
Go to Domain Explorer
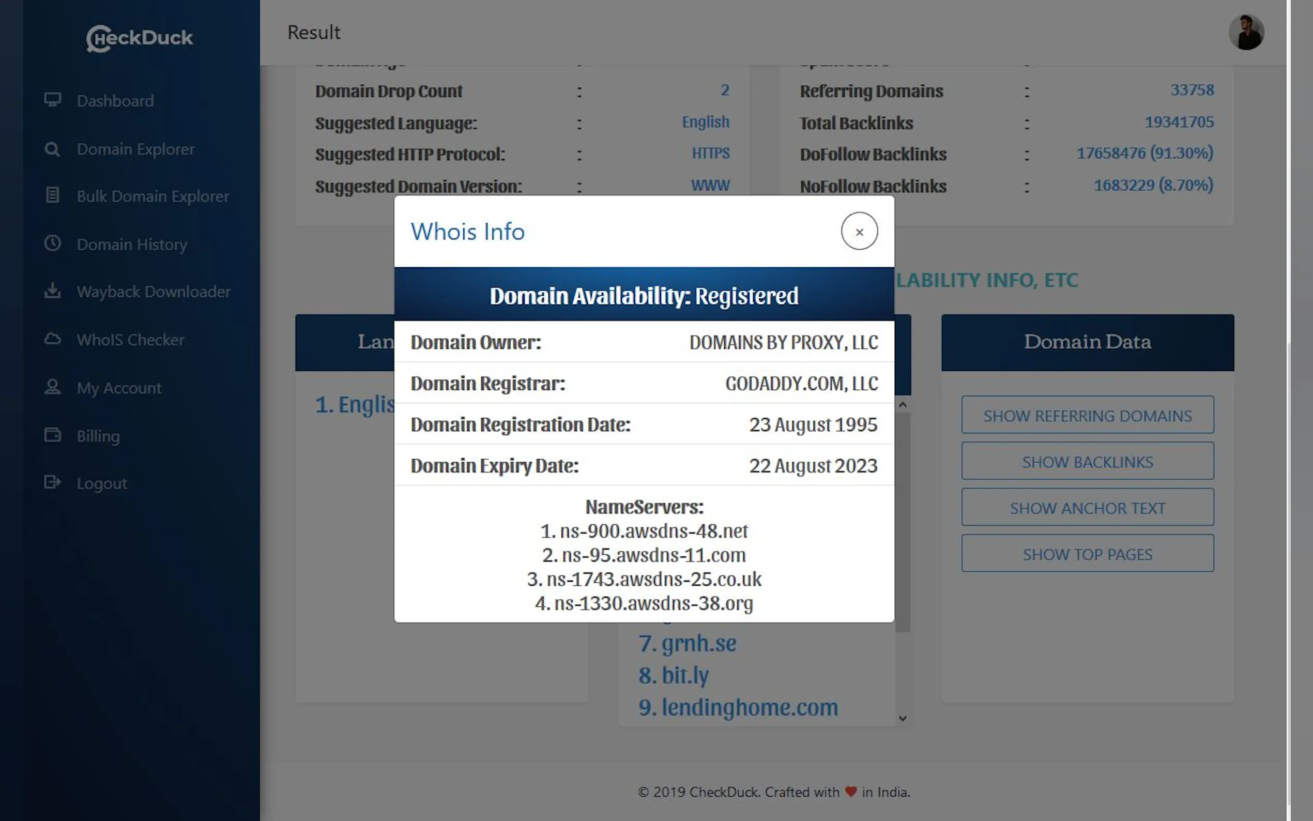click(x=136, y=149)
